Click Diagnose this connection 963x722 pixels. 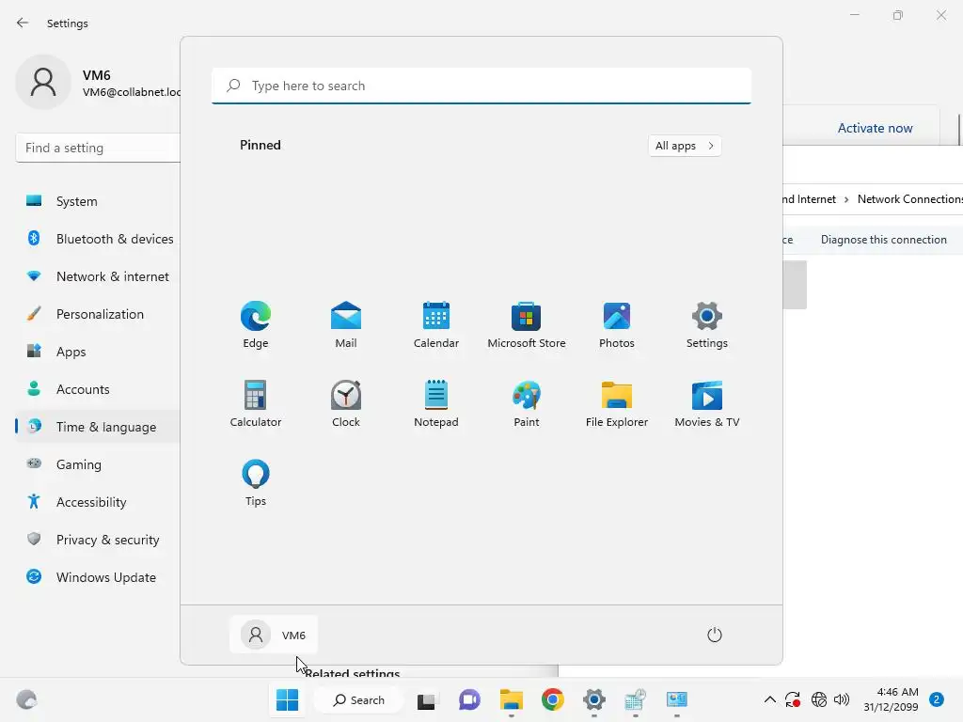coord(884,240)
